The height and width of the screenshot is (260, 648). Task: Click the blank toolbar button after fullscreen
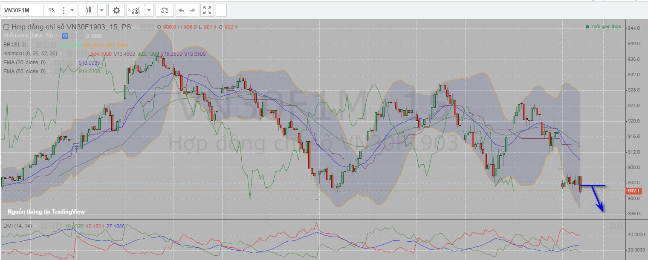coord(221,10)
